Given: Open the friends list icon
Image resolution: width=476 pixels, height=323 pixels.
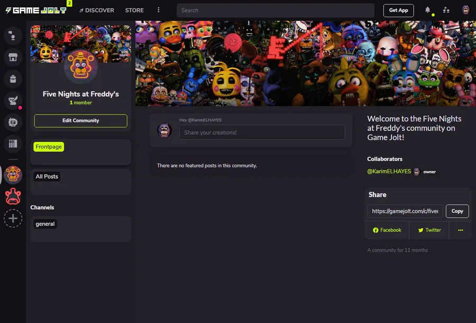Looking at the screenshot, I should point(446,11).
